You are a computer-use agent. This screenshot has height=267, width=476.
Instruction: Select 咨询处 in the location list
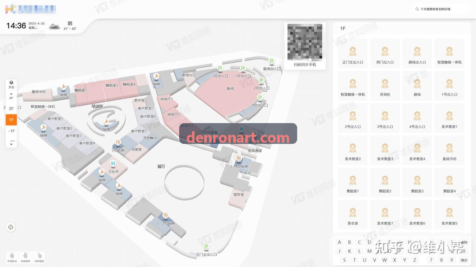coord(385,86)
